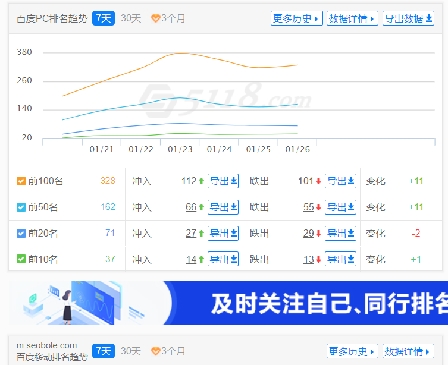Screen dimensions: 448x365
Task: Switch mobile ranking trend to 30天
Action: [x=131, y=351]
